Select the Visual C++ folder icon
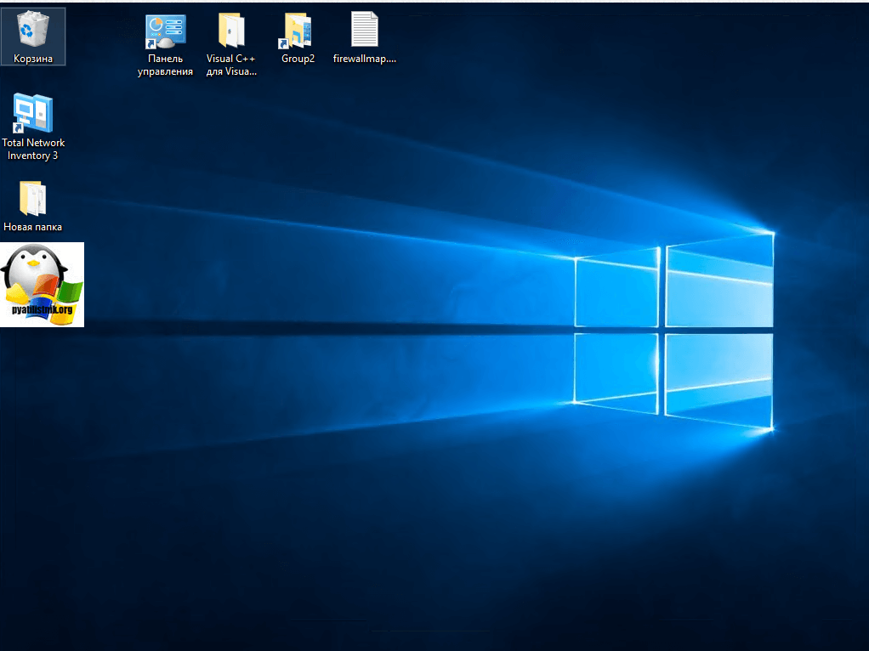The height and width of the screenshot is (651, 869). (x=231, y=30)
